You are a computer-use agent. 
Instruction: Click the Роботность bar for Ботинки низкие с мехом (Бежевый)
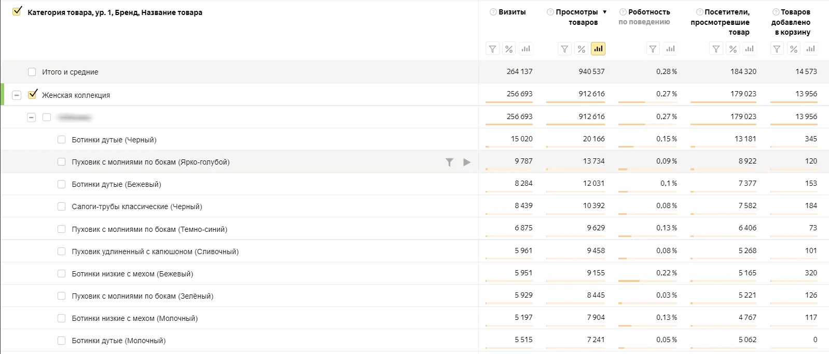(629, 281)
